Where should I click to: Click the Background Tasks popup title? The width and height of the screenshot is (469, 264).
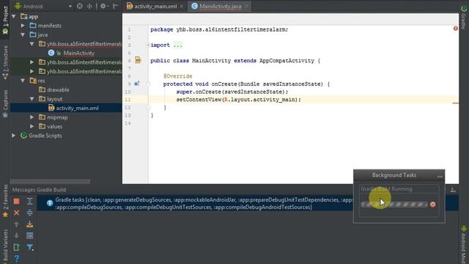[x=394, y=175]
